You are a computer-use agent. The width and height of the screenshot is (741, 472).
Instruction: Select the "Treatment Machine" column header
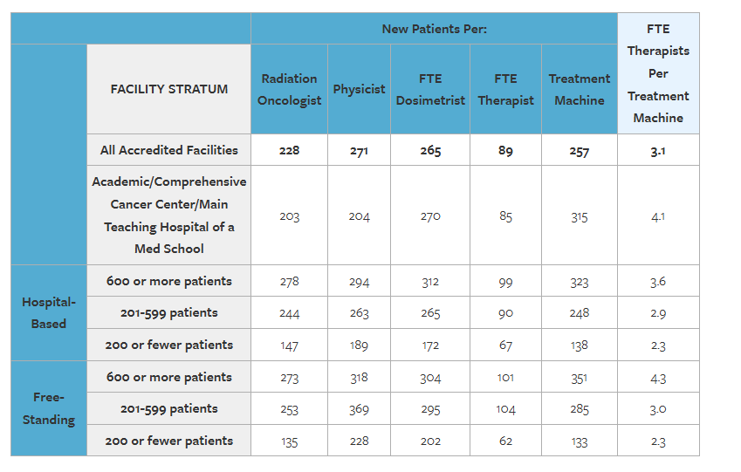(x=580, y=89)
